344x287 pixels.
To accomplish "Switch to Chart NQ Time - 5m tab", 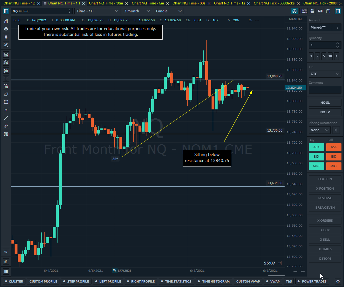I will [x=148, y=3].
